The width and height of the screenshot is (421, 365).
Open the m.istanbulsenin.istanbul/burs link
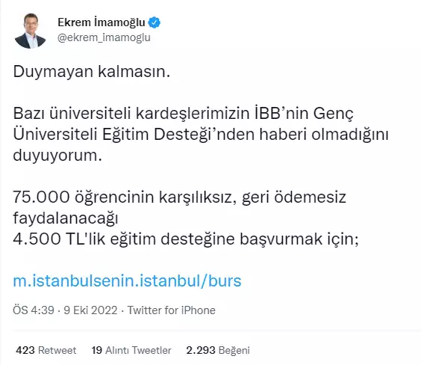pyautogui.click(x=127, y=280)
